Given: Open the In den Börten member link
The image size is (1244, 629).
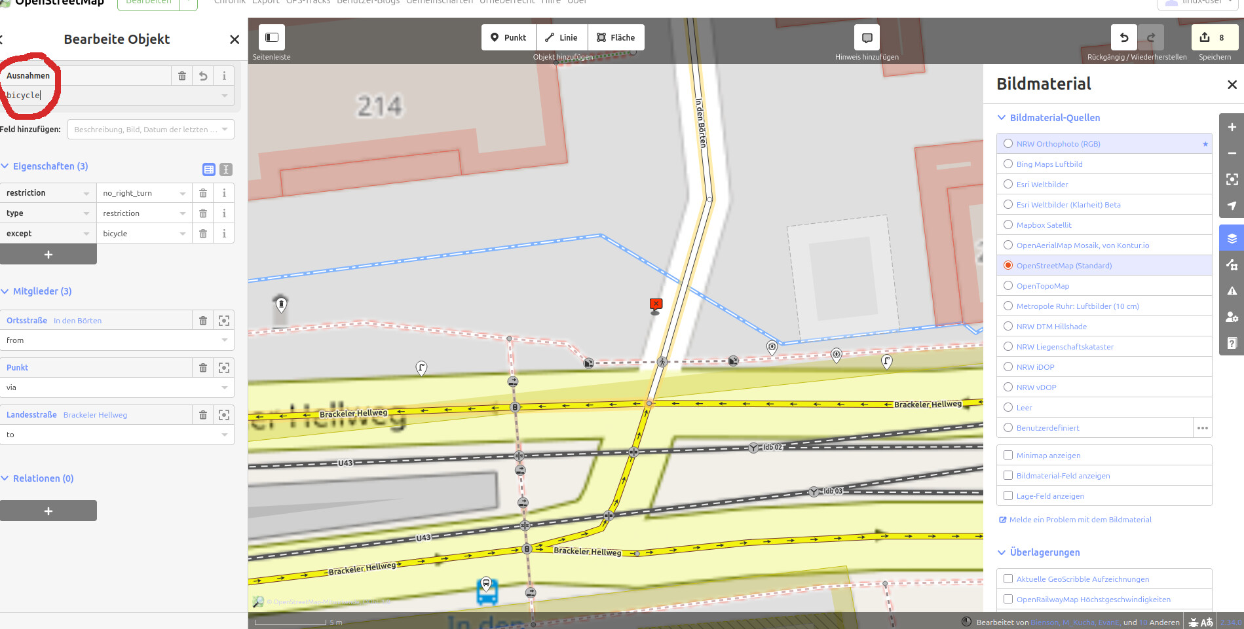Looking at the screenshot, I should click(x=77, y=321).
